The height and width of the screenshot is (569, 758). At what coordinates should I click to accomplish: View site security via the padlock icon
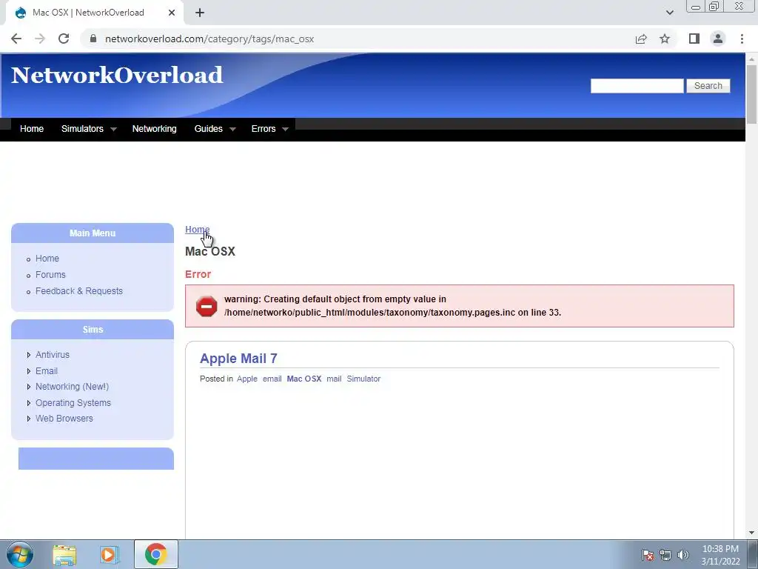93,39
